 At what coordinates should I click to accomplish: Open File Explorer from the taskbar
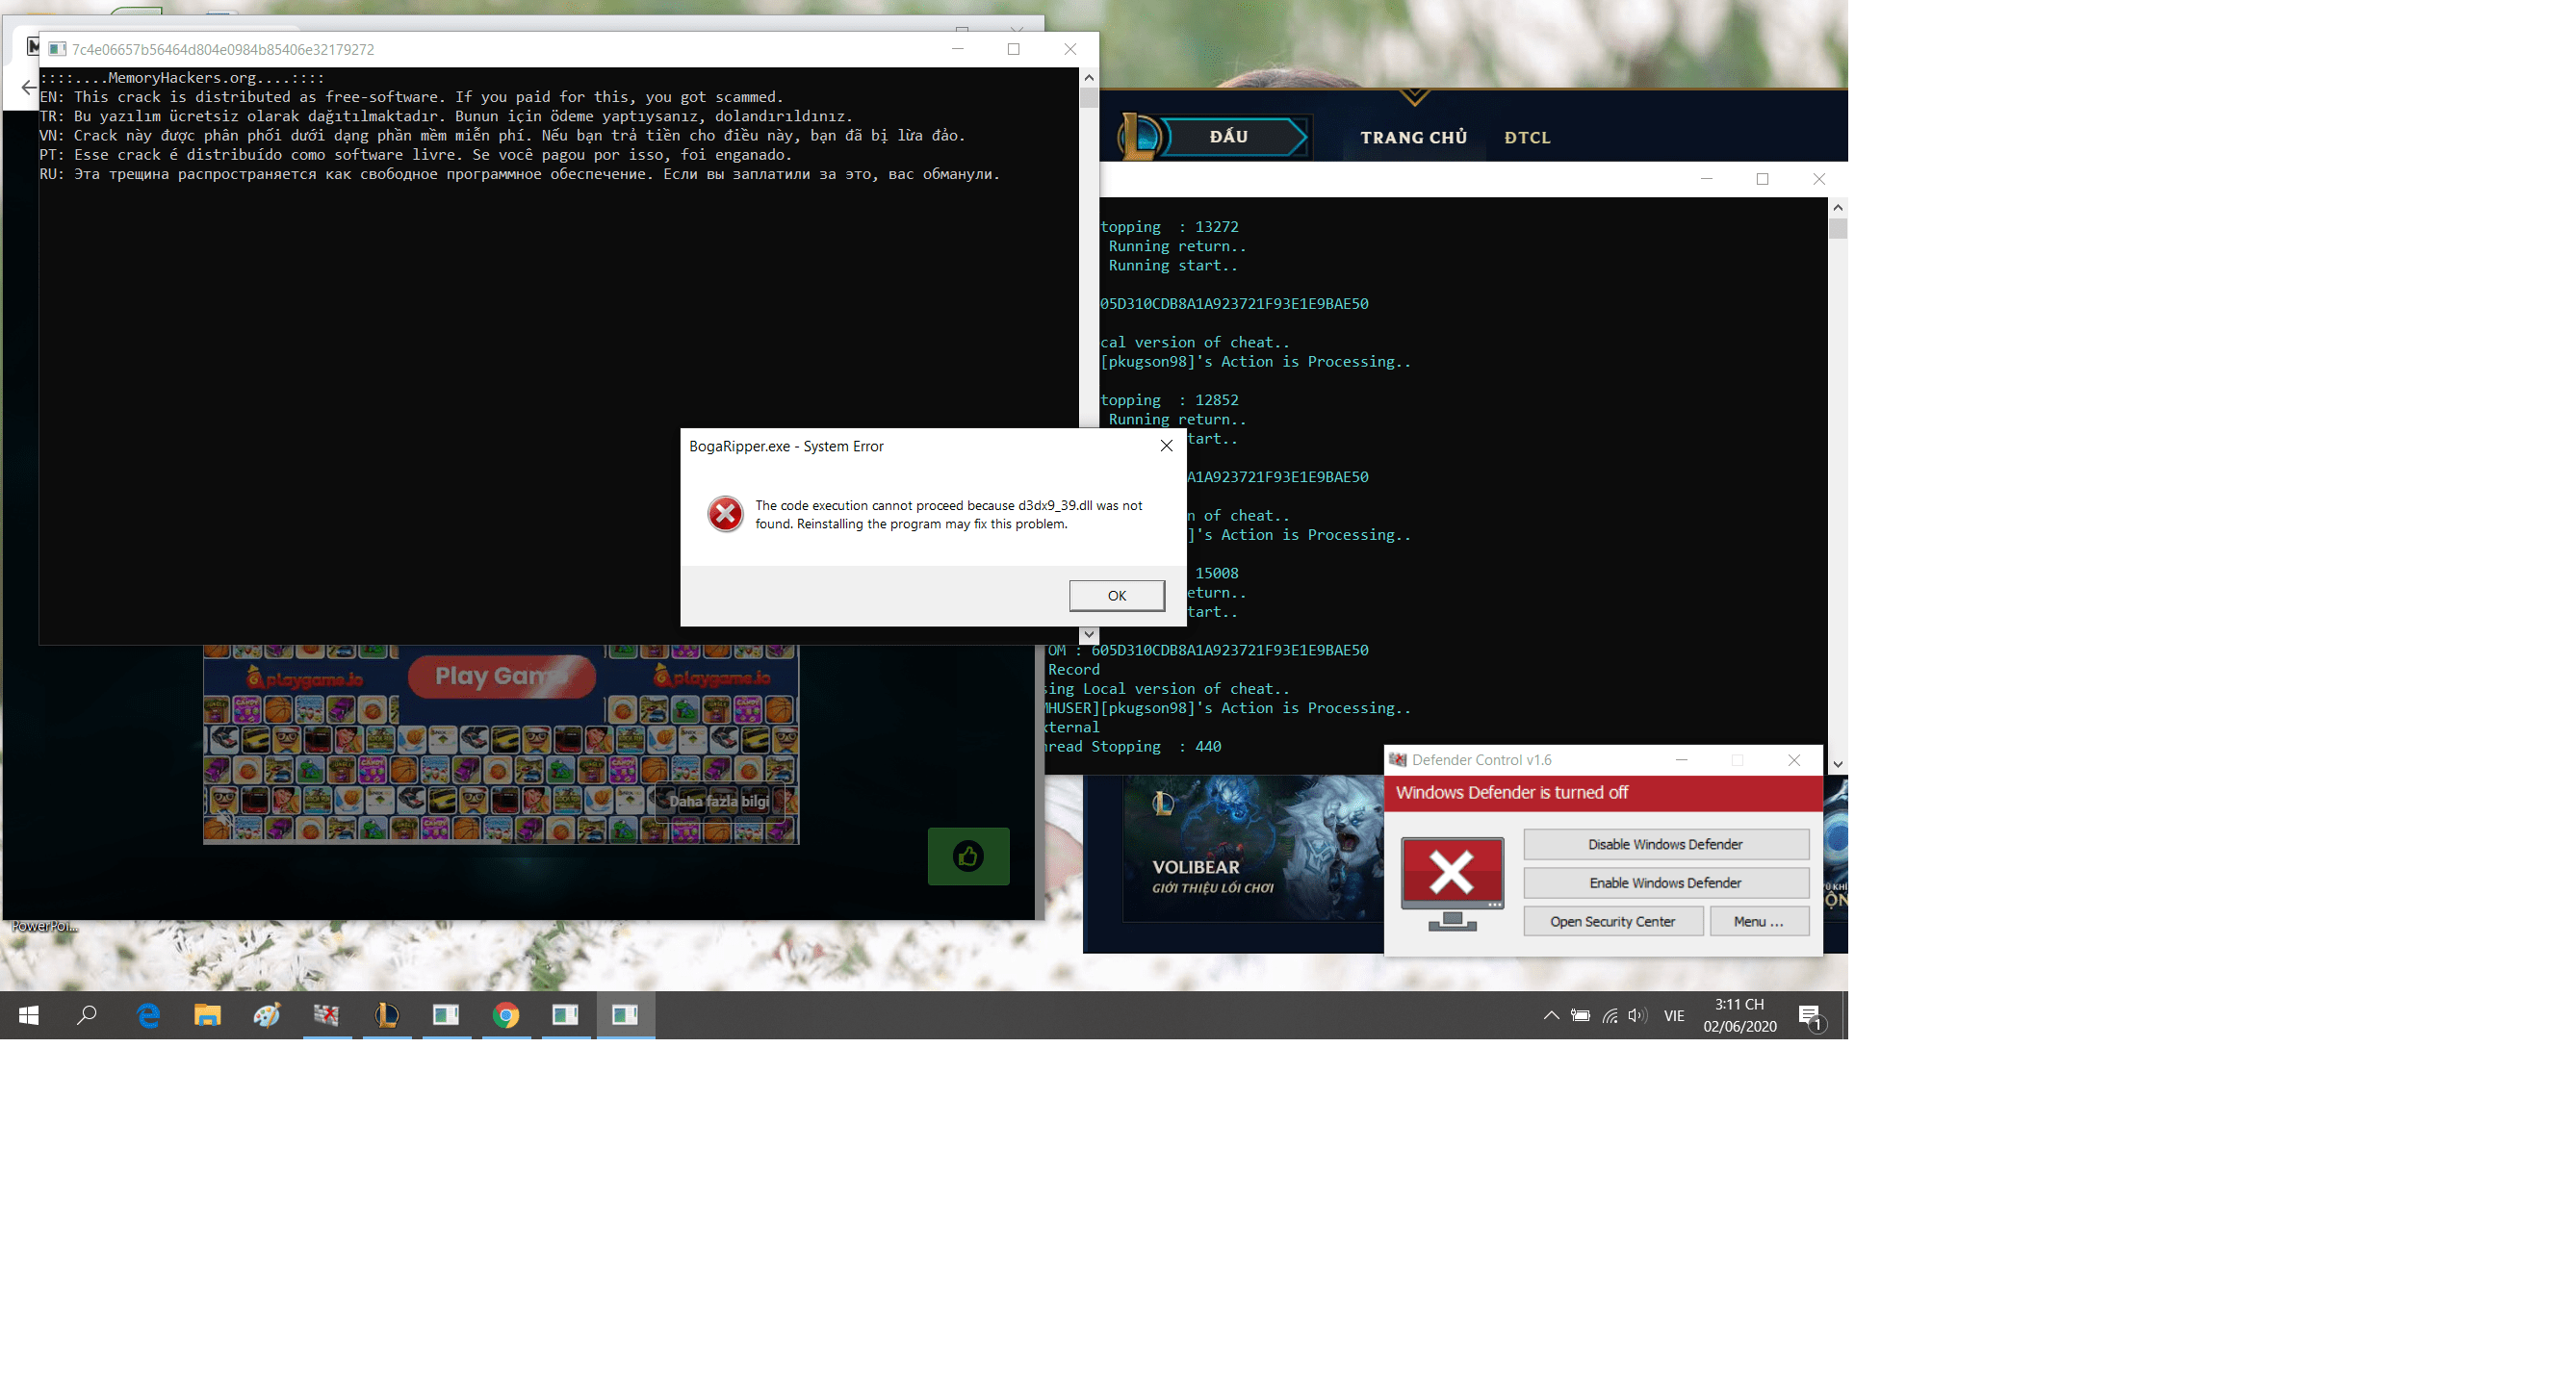point(207,1015)
